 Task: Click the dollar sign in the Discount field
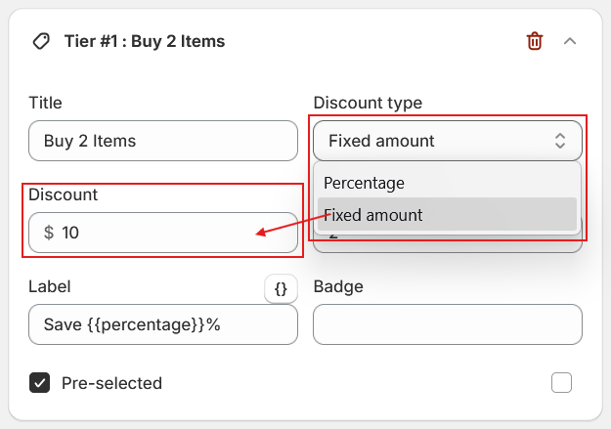click(x=49, y=233)
